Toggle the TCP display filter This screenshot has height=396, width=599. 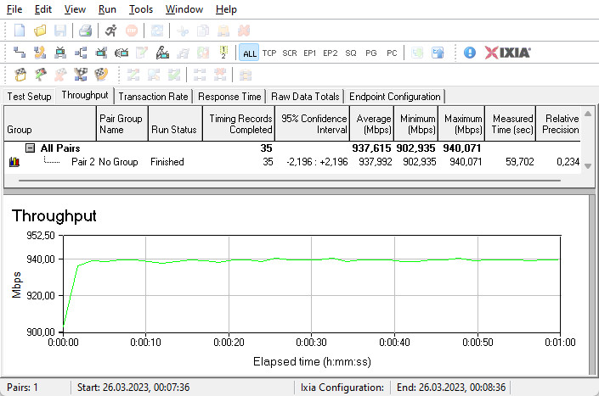click(269, 53)
